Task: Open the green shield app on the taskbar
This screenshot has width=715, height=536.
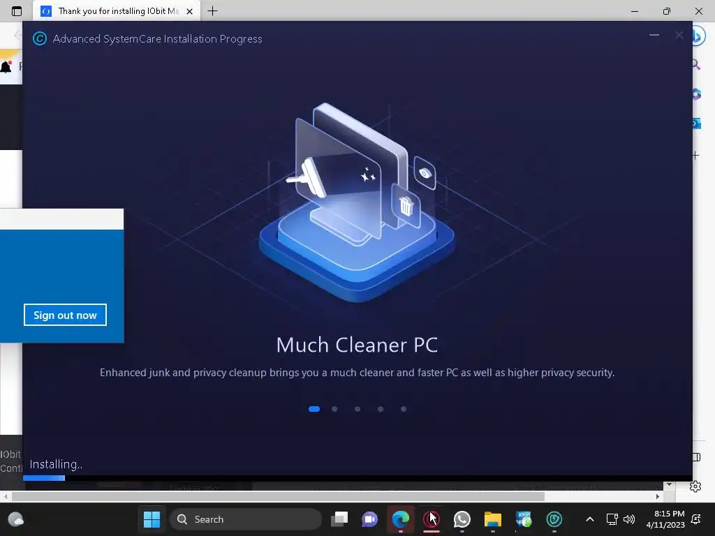Action: pyautogui.click(x=554, y=519)
